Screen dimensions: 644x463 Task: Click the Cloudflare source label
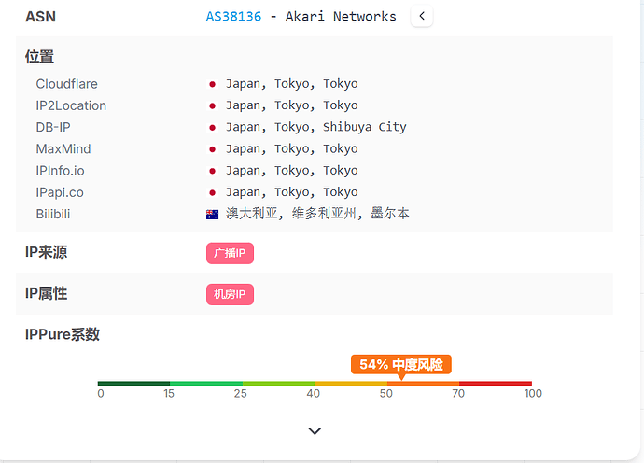coord(66,84)
